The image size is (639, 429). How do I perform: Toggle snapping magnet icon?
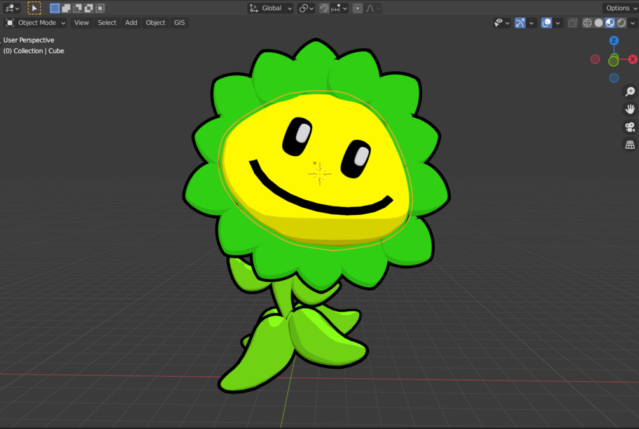[x=324, y=8]
